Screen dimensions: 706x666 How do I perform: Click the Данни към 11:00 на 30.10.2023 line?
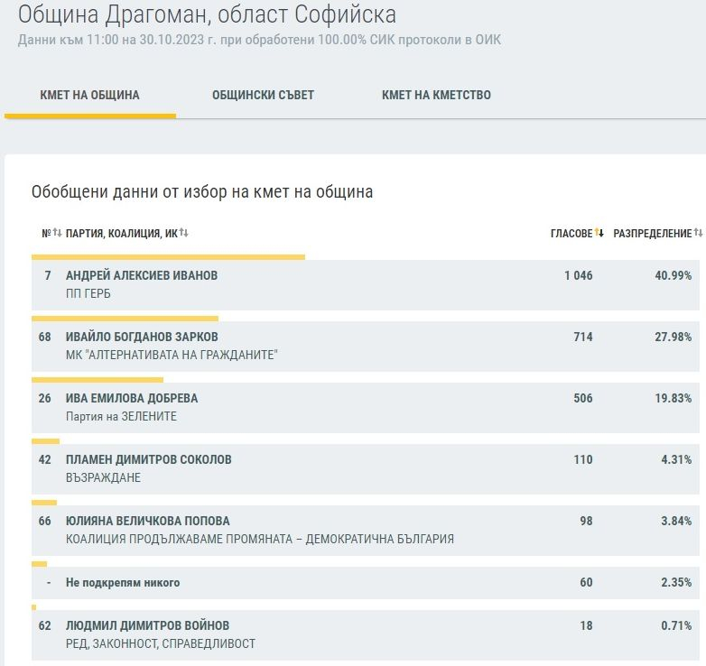259,40
